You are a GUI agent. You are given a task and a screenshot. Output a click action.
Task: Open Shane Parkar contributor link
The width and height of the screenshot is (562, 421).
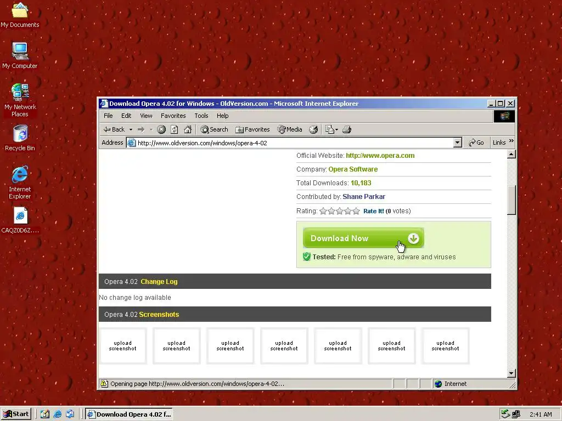pyautogui.click(x=364, y=197)
